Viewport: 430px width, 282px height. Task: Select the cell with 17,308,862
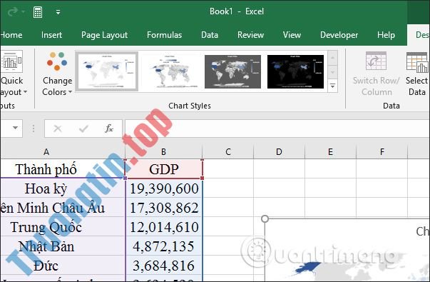pos(164,207)
